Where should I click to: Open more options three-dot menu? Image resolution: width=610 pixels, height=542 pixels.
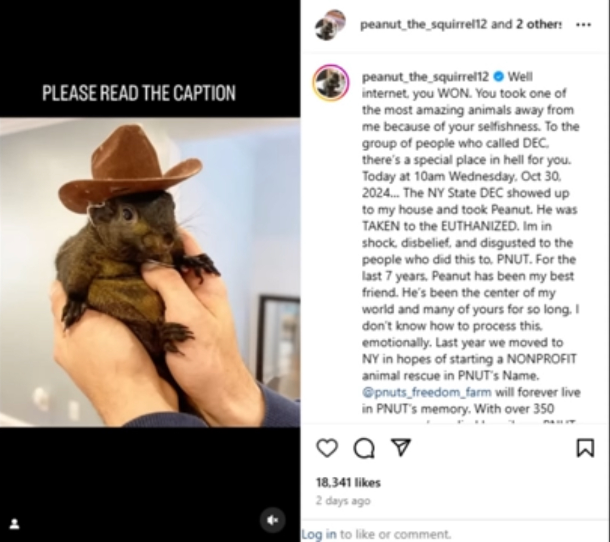coord(583,25)
